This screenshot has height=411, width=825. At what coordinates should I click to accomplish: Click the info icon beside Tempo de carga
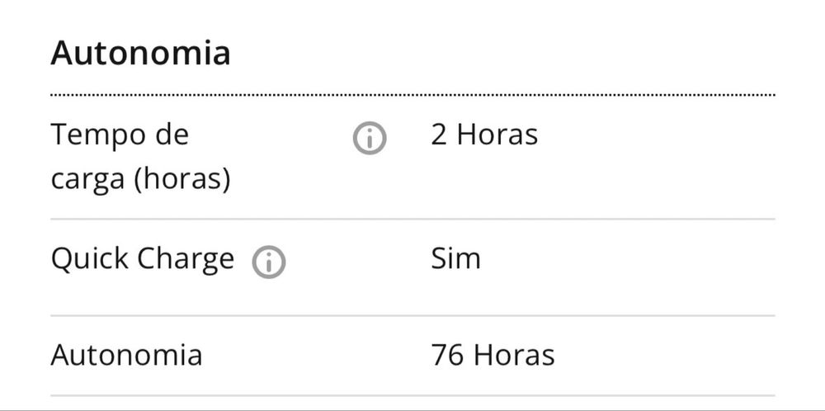(x=369, y=139)
